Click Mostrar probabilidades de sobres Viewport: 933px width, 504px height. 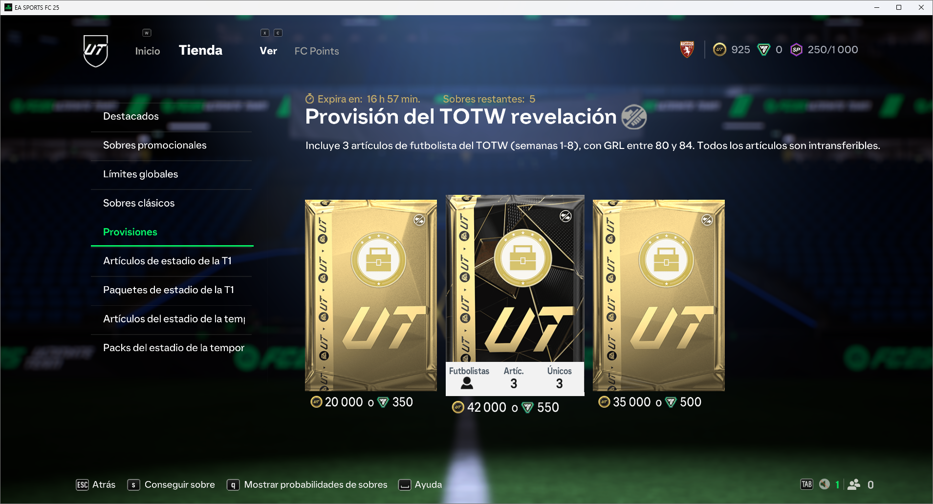point(307,484)
